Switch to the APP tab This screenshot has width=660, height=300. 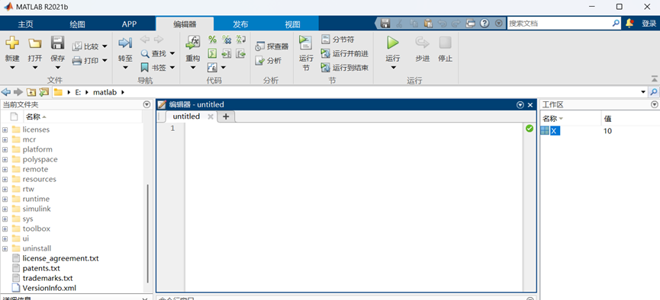tap(129, 24)
